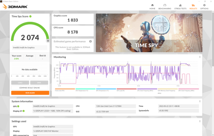This screenshot has width=214, height=136.
Task: Click the info icon beside Best
Action: (45, 56)
